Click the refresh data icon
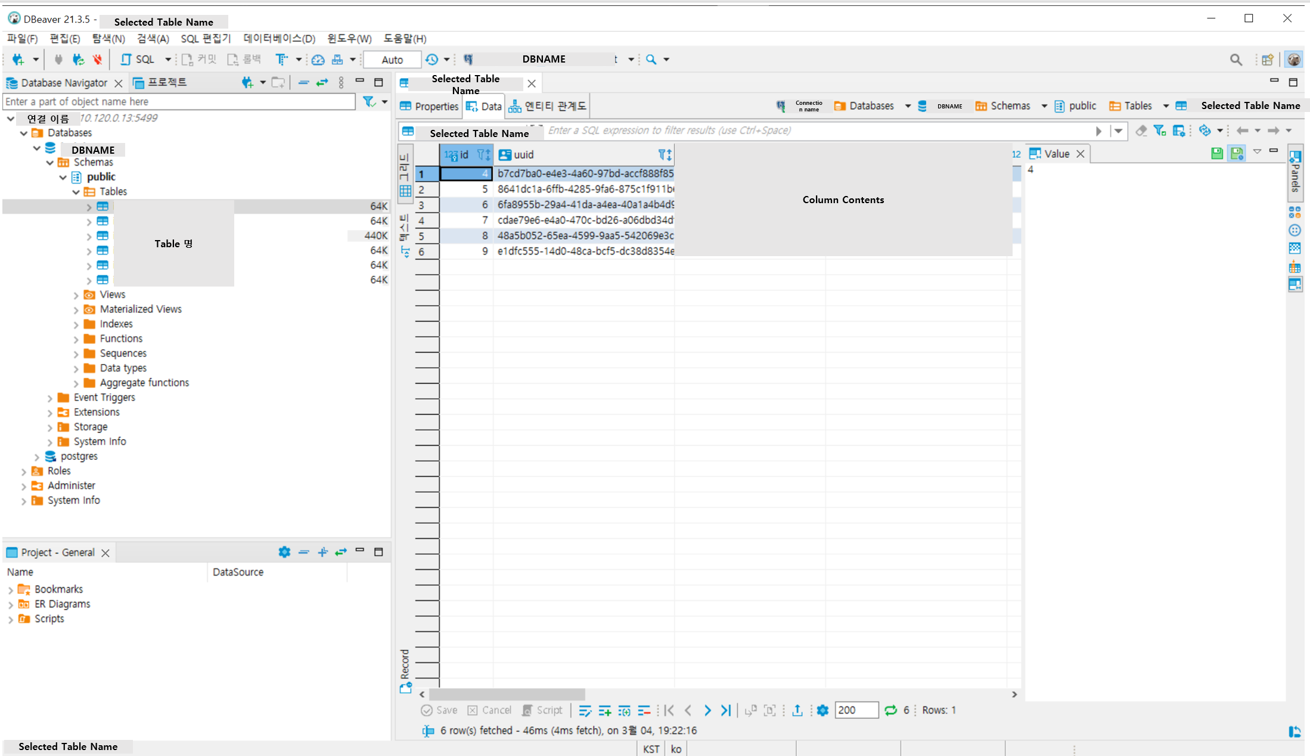1310x756 pixels. point(890,710)
